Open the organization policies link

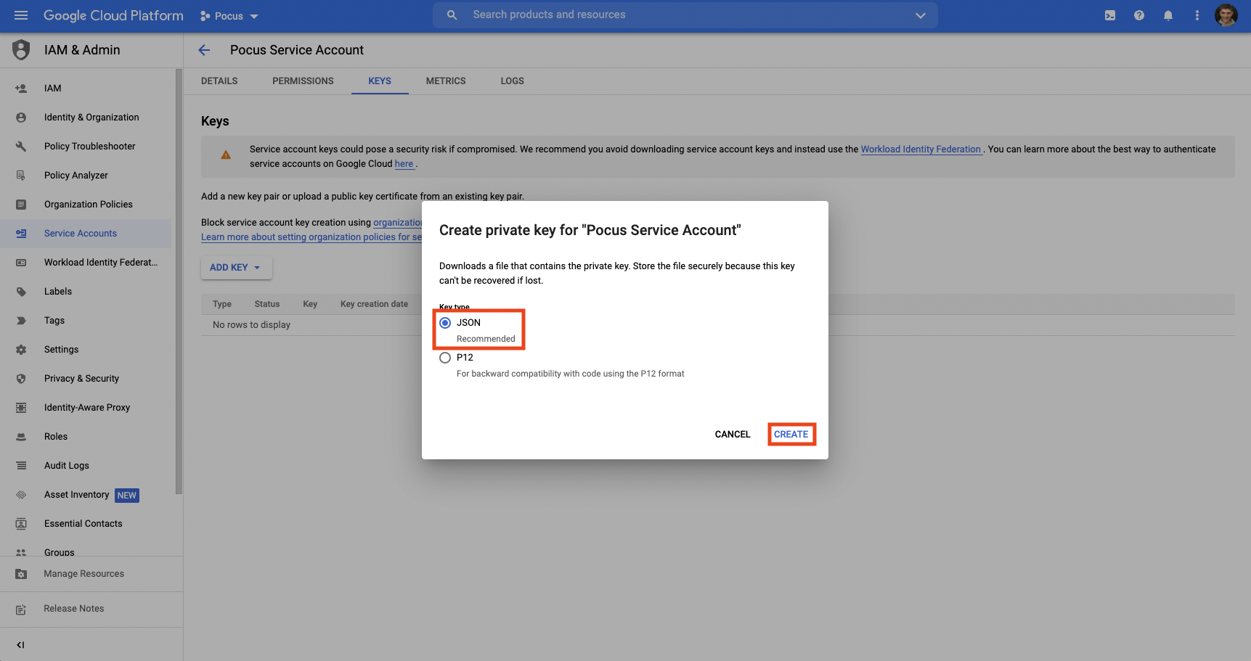pyautogui.click(x=398, y=223)
